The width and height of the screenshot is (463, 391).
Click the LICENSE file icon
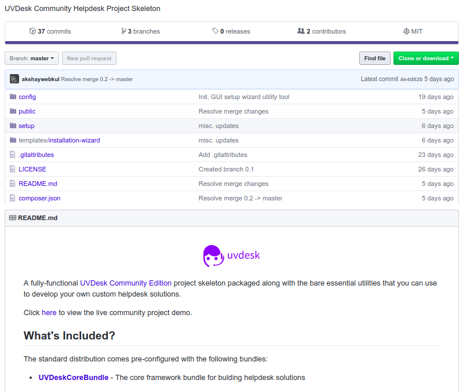pos(12,169)
